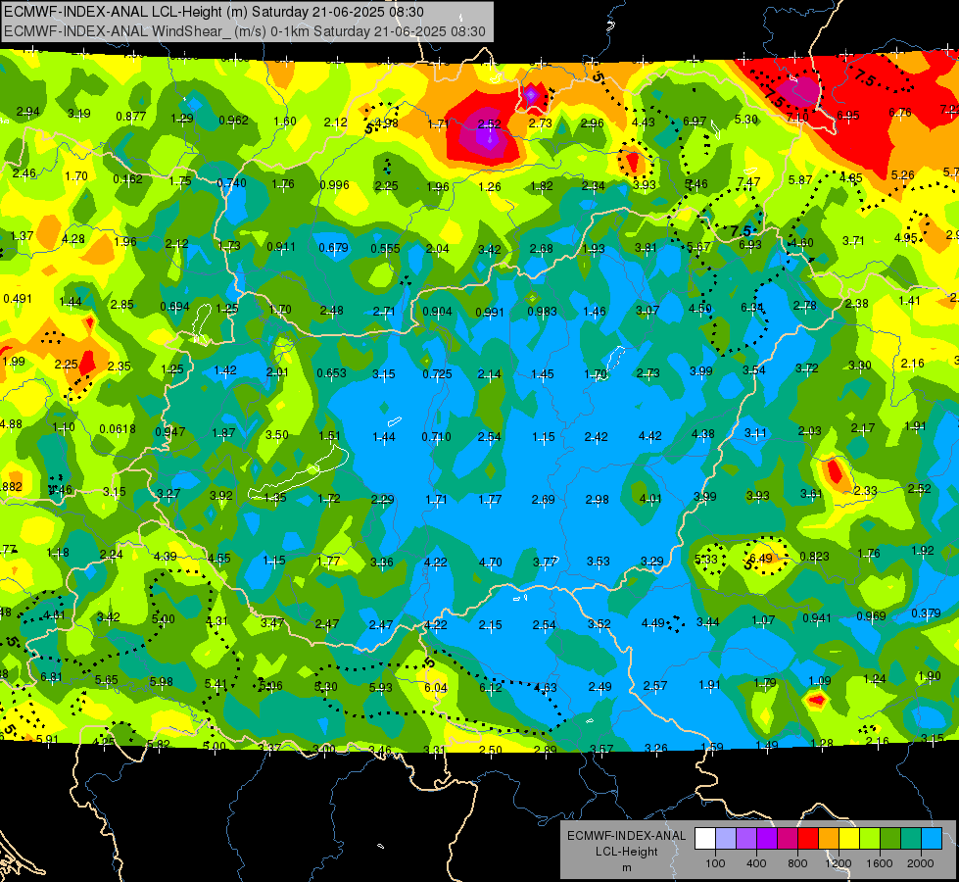
Task: Click the wind shear value 6.49
Action: tap(761, 559)
